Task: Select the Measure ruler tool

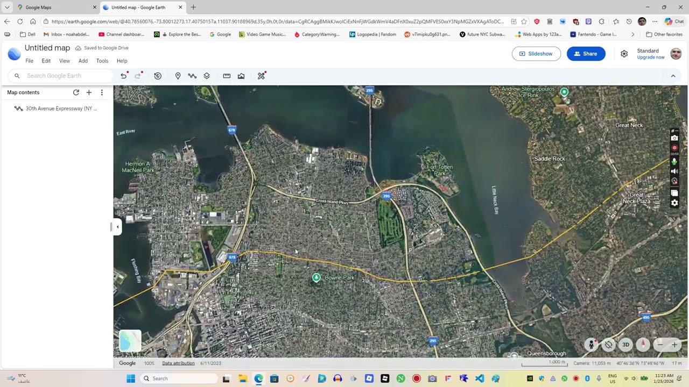Action: 227,76
